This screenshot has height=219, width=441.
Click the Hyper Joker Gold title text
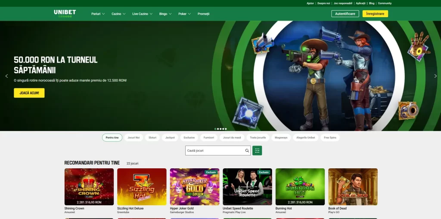tap(182, 209)
